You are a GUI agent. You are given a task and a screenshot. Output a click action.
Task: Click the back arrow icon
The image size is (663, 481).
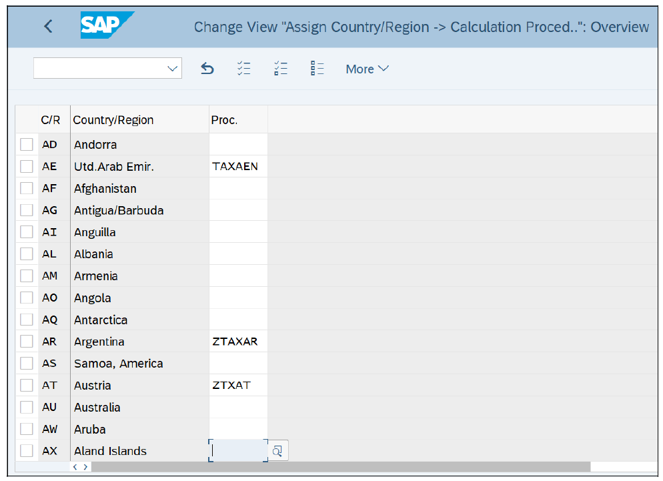(x=47, y=27)
